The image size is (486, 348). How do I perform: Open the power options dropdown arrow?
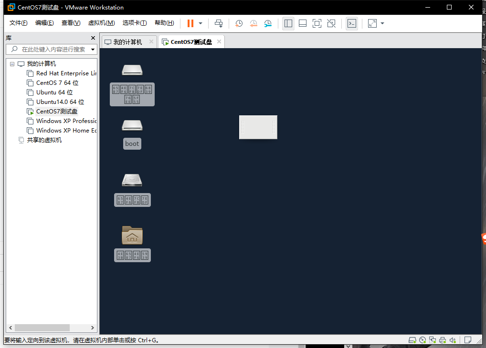tap(201, 23)
